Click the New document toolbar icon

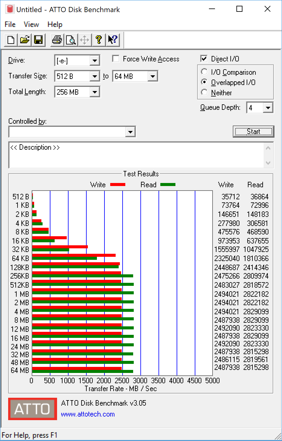click(11, 40)
